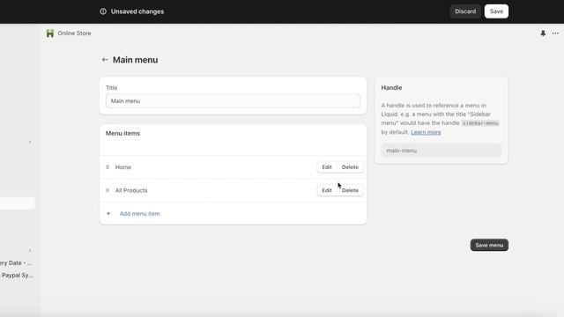This screenshot has height=317, width=564.
Task: Click the Menu items section heading
Action: [122, 133]
